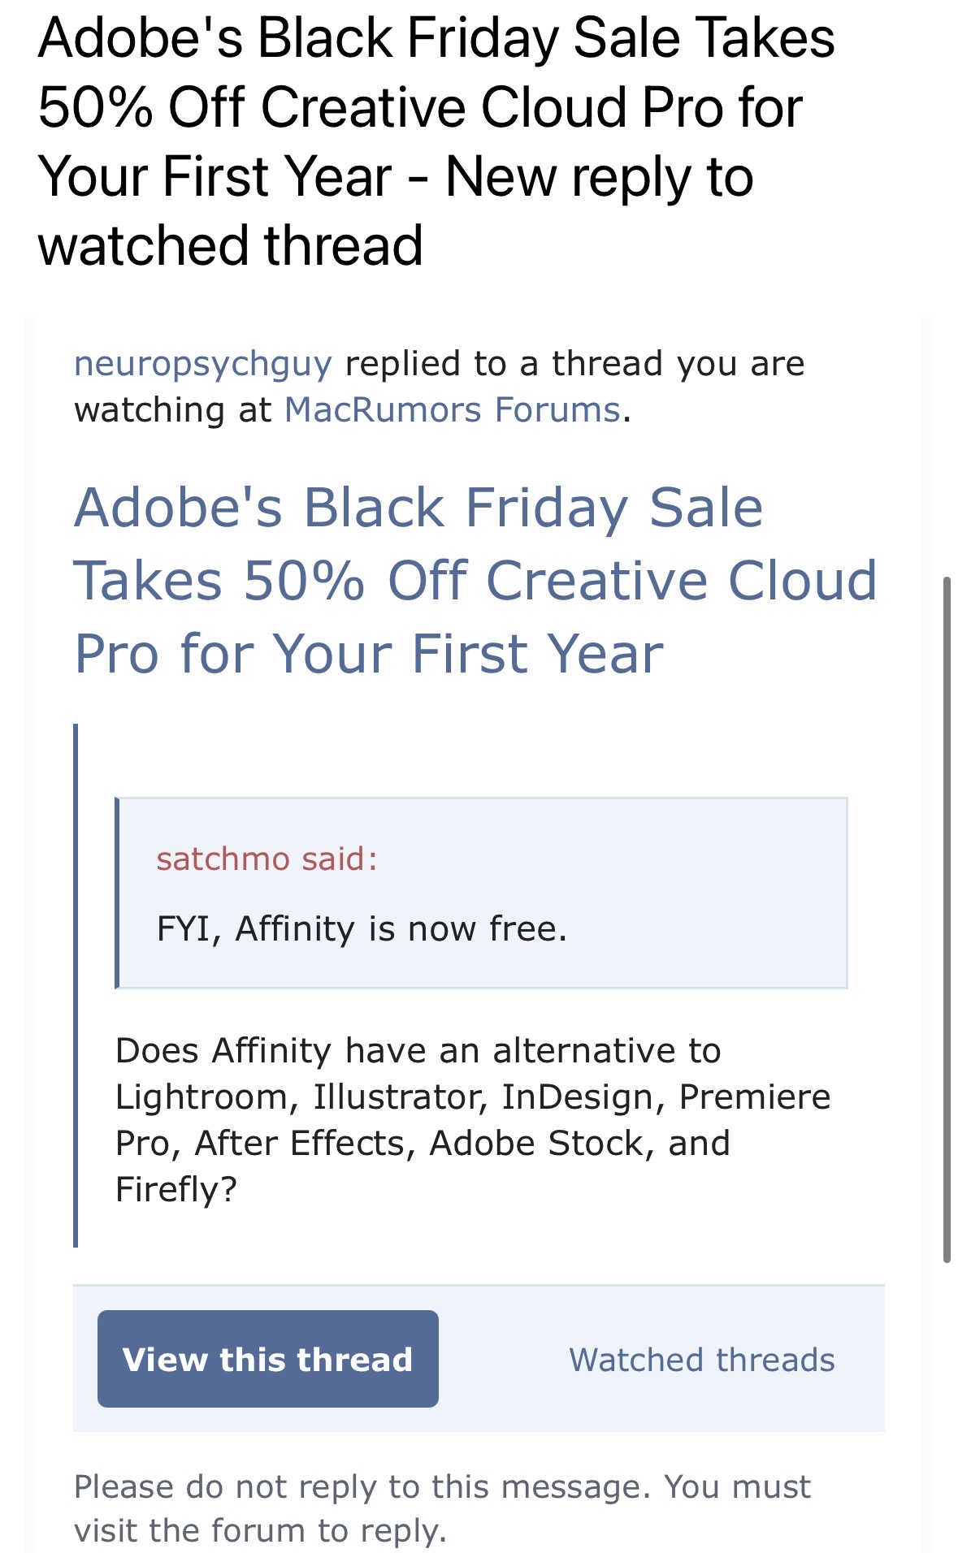Click "visit the forum to reply." footer line

coord(260,1531)
